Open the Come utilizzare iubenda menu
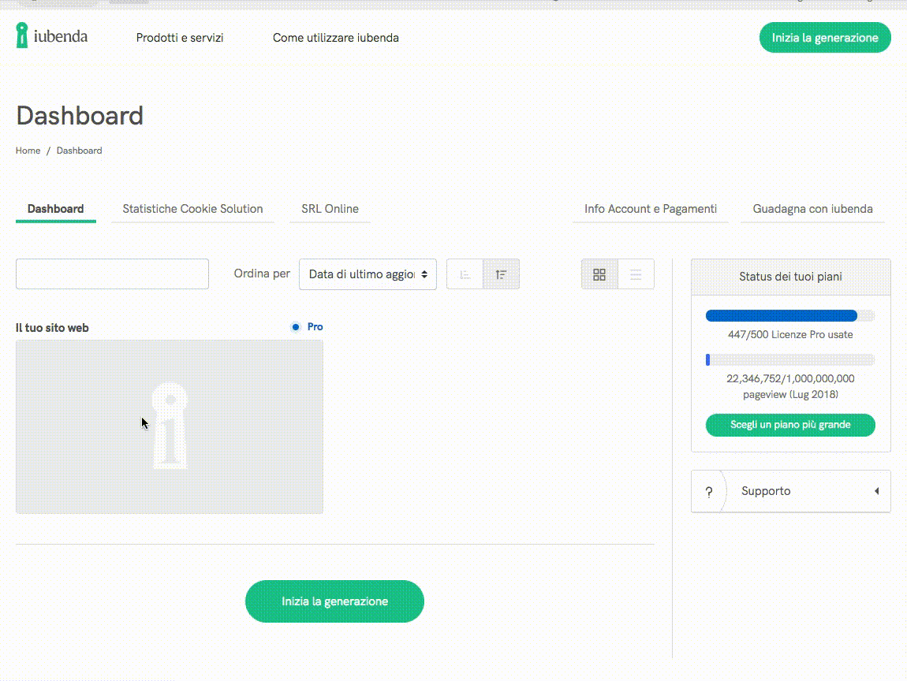This screenshot has width=907, height=681. (335, 38)
